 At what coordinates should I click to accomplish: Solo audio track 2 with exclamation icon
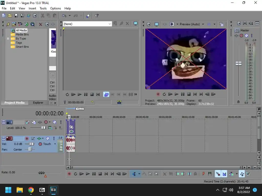[x=54, y=139]
